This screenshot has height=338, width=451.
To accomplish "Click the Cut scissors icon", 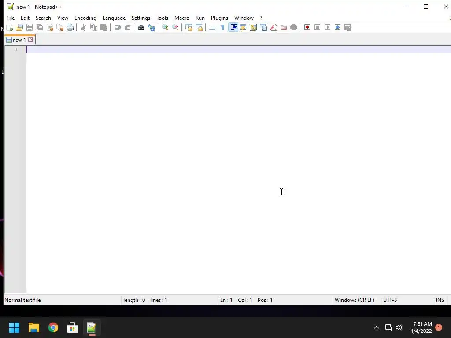I will (x=83, y=27).
